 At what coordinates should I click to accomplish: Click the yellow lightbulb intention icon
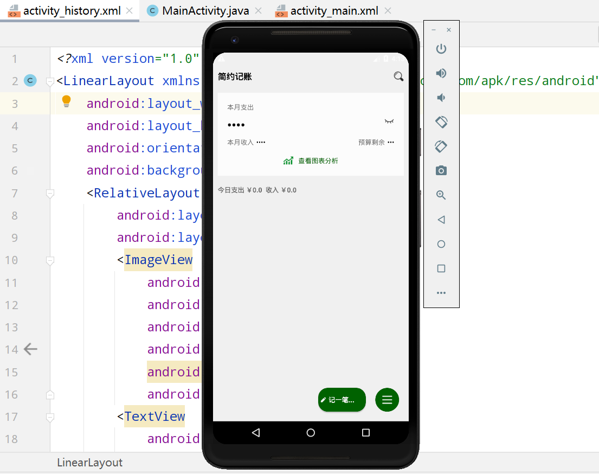[x=67, y=101]
